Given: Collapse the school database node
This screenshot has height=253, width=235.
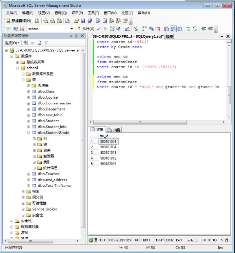Looking at the screenshot, I should [17, 68].
